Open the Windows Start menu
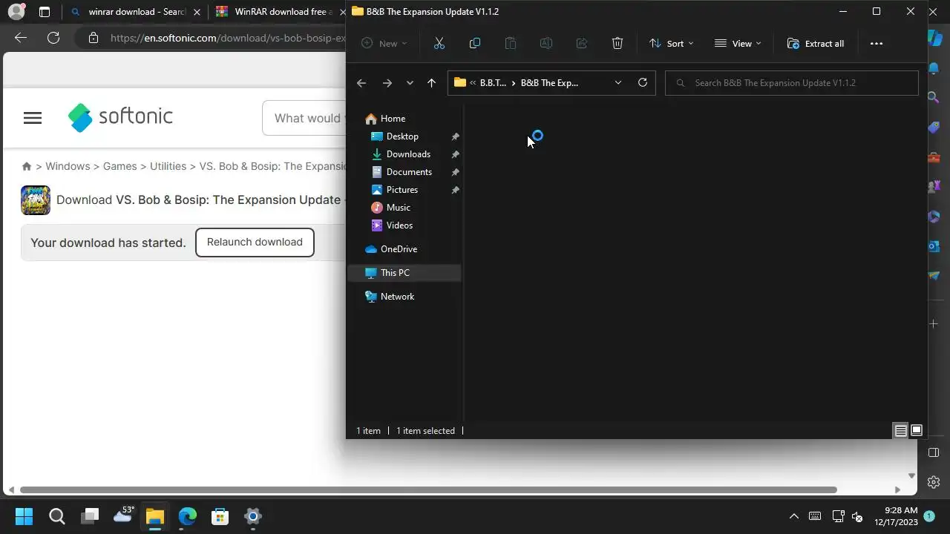 click(x=24, y=516)
